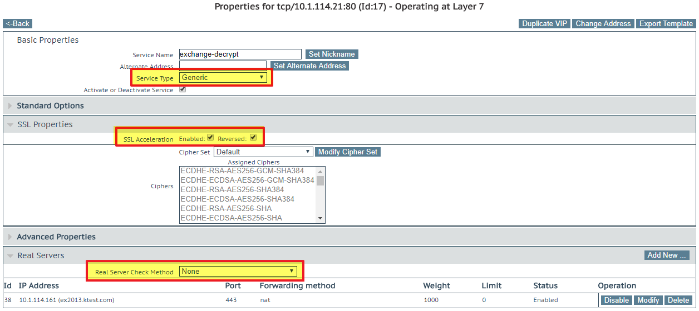Toggle SSL Acceleration Reversed checkbox
This screenshot has height=311, width=699.
tap(253, 137)
